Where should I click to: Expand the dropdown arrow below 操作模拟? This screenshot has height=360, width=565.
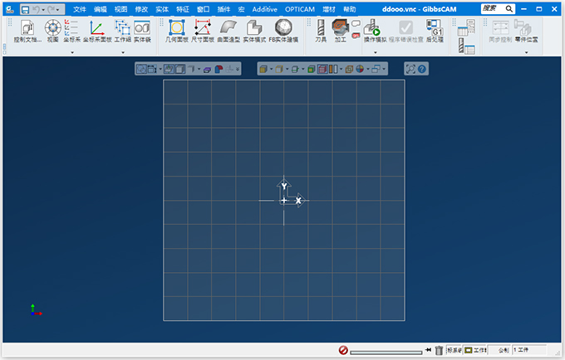click(x=376, y=52)
